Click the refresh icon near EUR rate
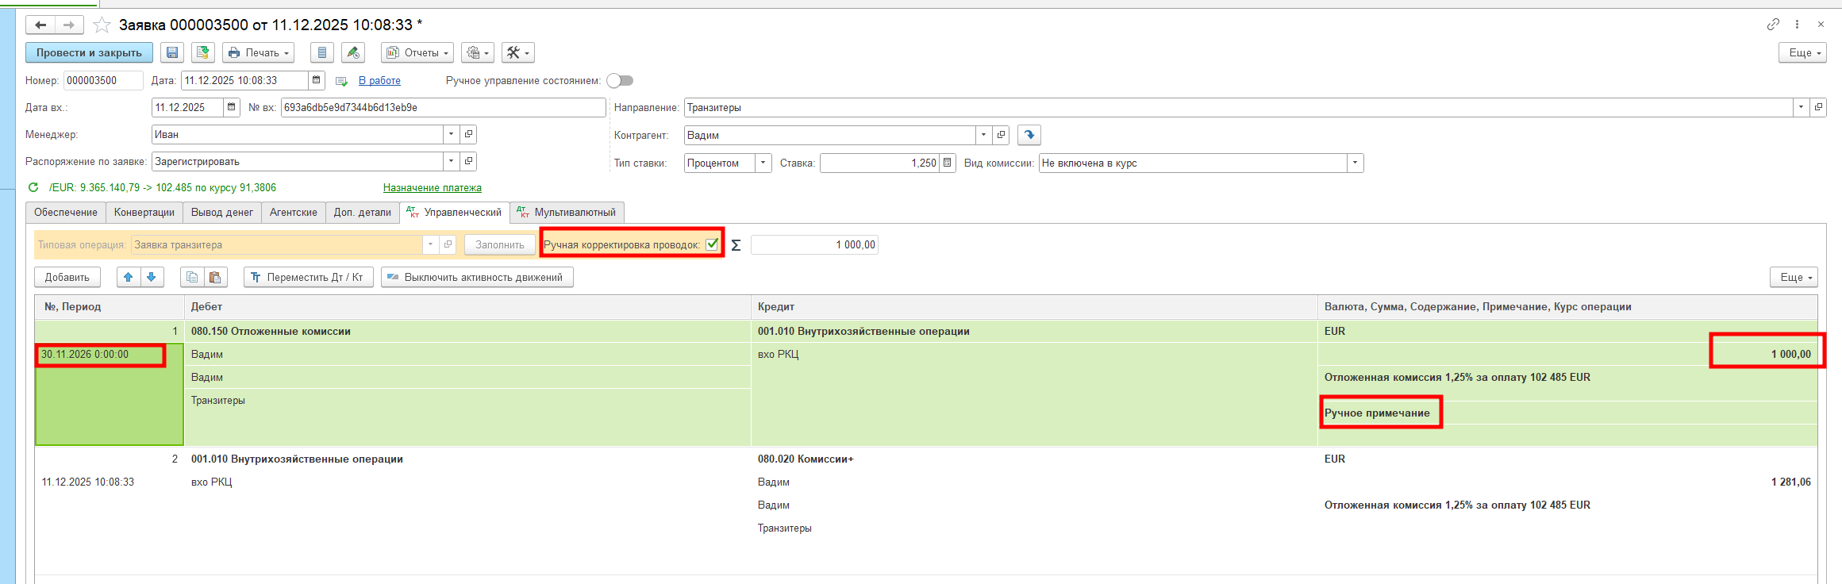Screen dimensions: 1842x584 pos(33,188)
